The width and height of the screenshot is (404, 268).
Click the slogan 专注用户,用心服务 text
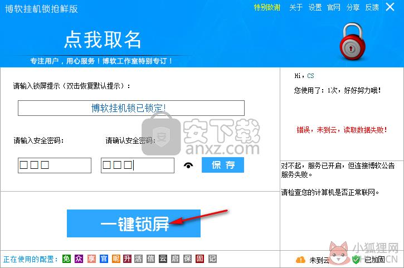[101, 61]
